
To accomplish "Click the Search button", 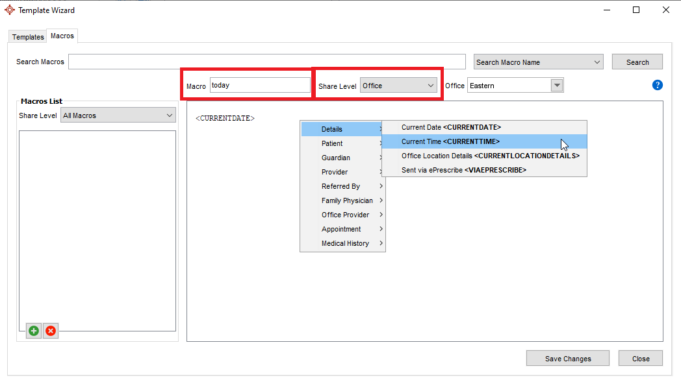I will point(637,62).
